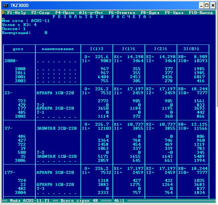Screen dimensions: 218x205
Task: Select F2-Сохр save command
Action: [40, 13]
